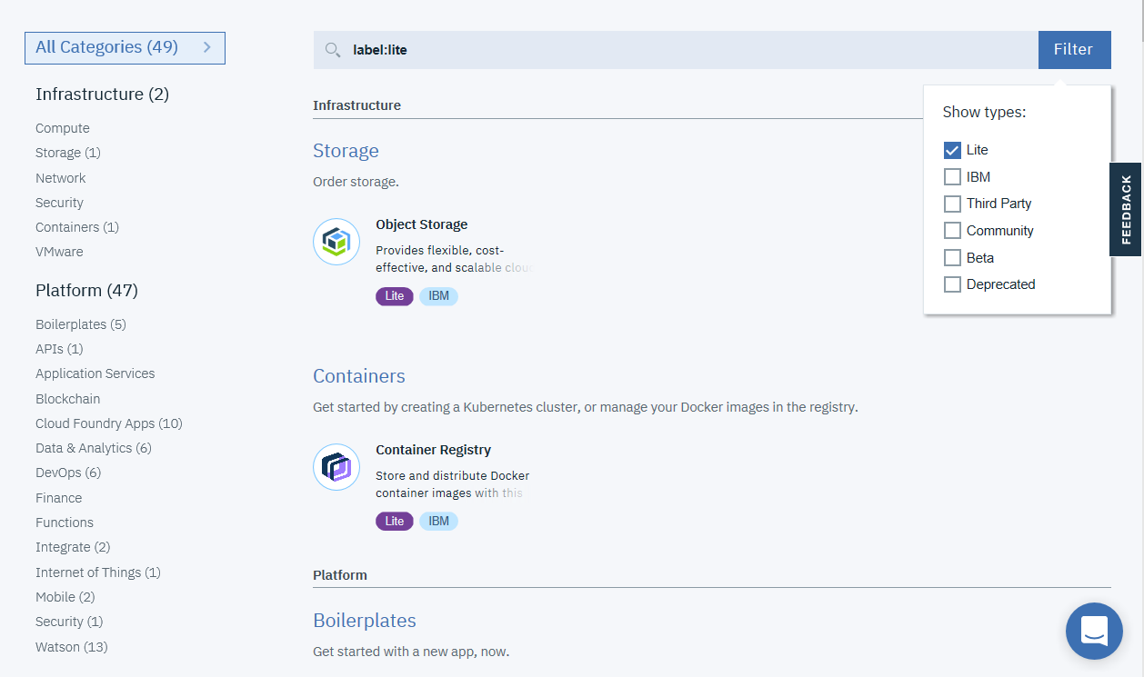Open the Filter dropdown button
Screen dimensions: 1144x677
[x=1074, y=50]
